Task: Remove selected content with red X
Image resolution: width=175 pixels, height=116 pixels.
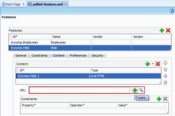Action: pyautogui.click(x=158, y=64)
